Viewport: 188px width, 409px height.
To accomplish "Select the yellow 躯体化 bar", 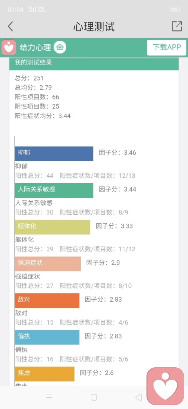I will [x=52, y=227].
